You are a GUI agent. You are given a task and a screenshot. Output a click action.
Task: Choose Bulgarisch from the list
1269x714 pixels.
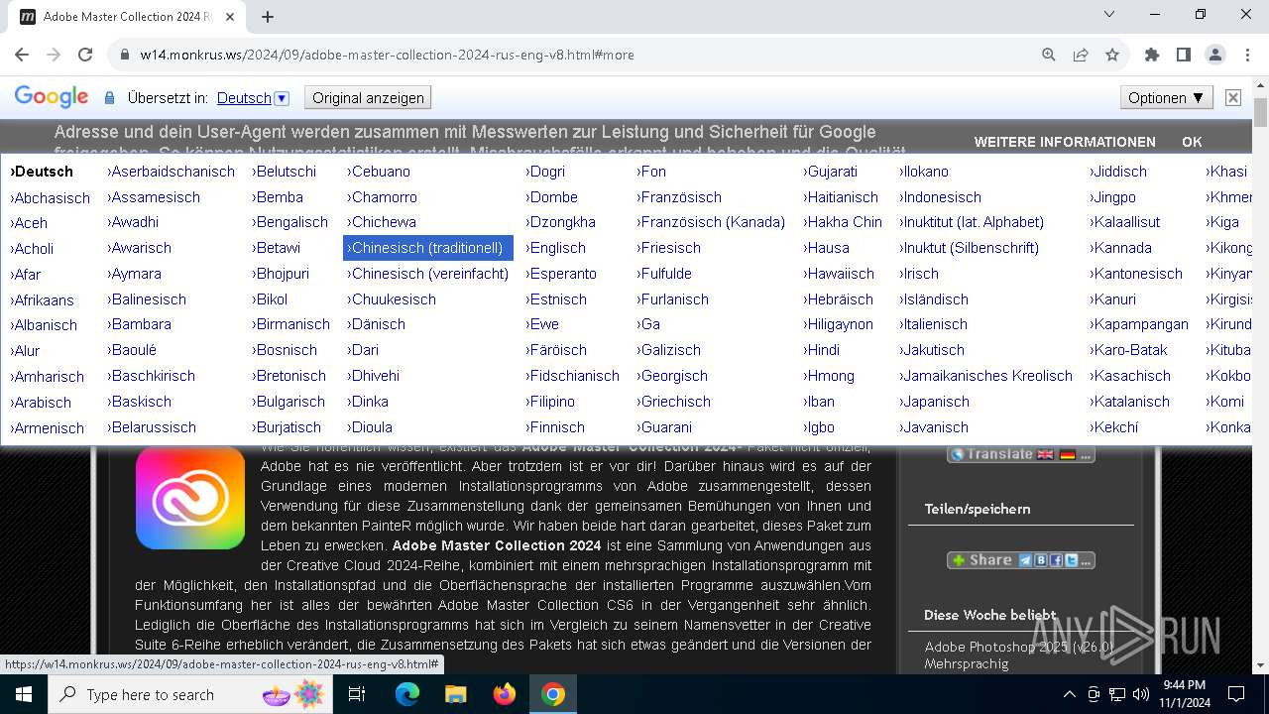(x=288, y=402)
